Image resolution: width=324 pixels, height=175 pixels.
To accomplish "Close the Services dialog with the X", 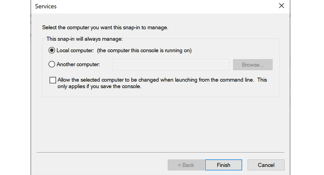I will [x=281, y=6].
